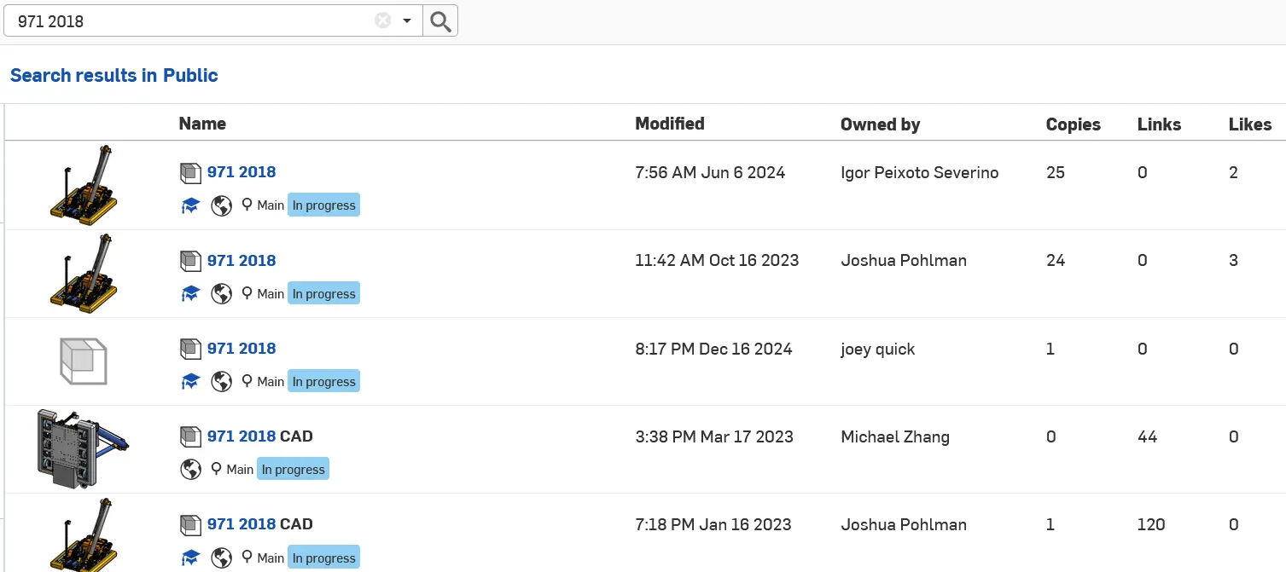1286x572 pixels.
Task: Click In progress badge on Michael Zhang's document
Action: point(293,470)
